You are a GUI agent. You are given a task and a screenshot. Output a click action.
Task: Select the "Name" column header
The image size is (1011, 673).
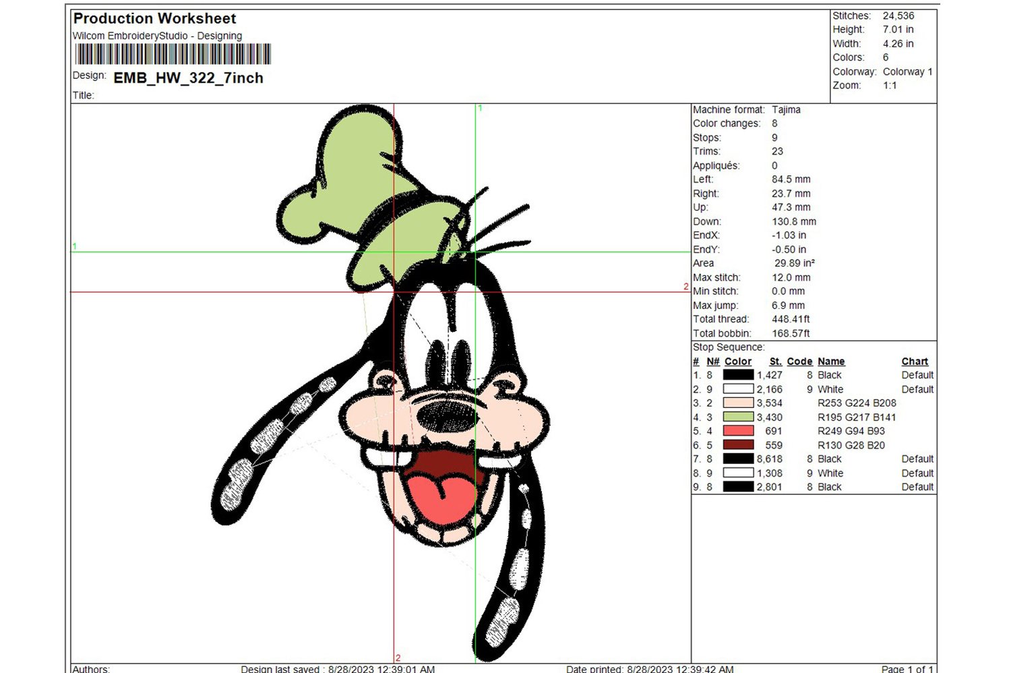pyautogui.click(x=831, y=361)
